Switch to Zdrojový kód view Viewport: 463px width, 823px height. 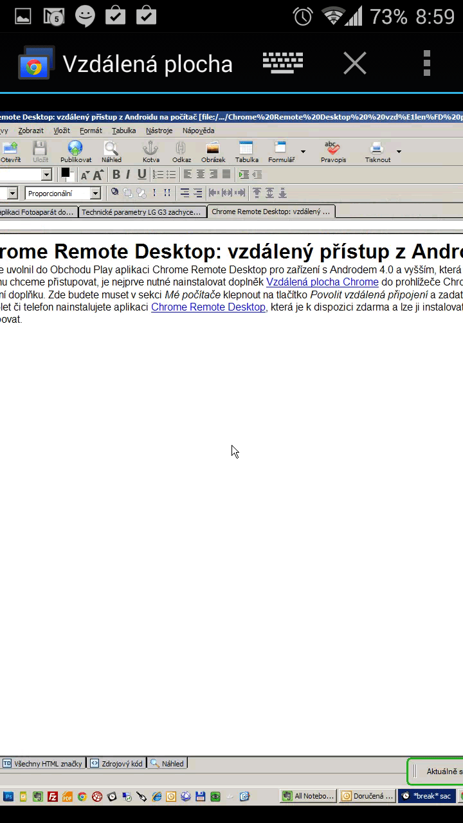click(x=116, y=763)
